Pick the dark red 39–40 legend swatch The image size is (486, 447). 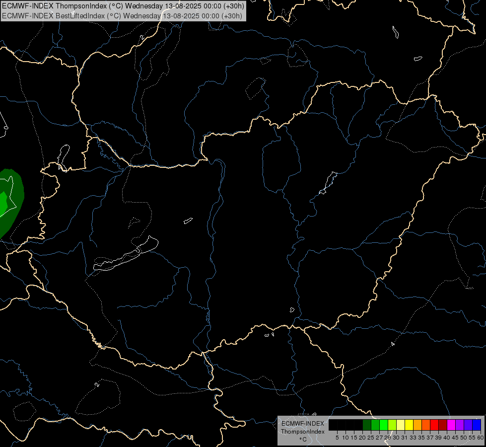point(443,425)
